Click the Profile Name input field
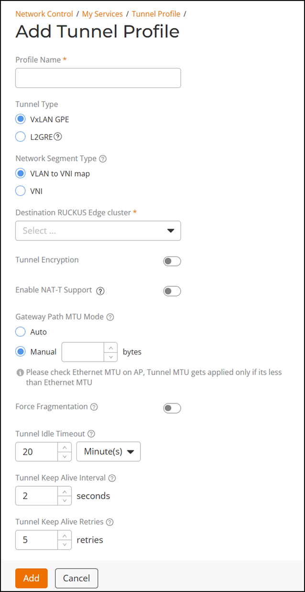 (98, 78)
